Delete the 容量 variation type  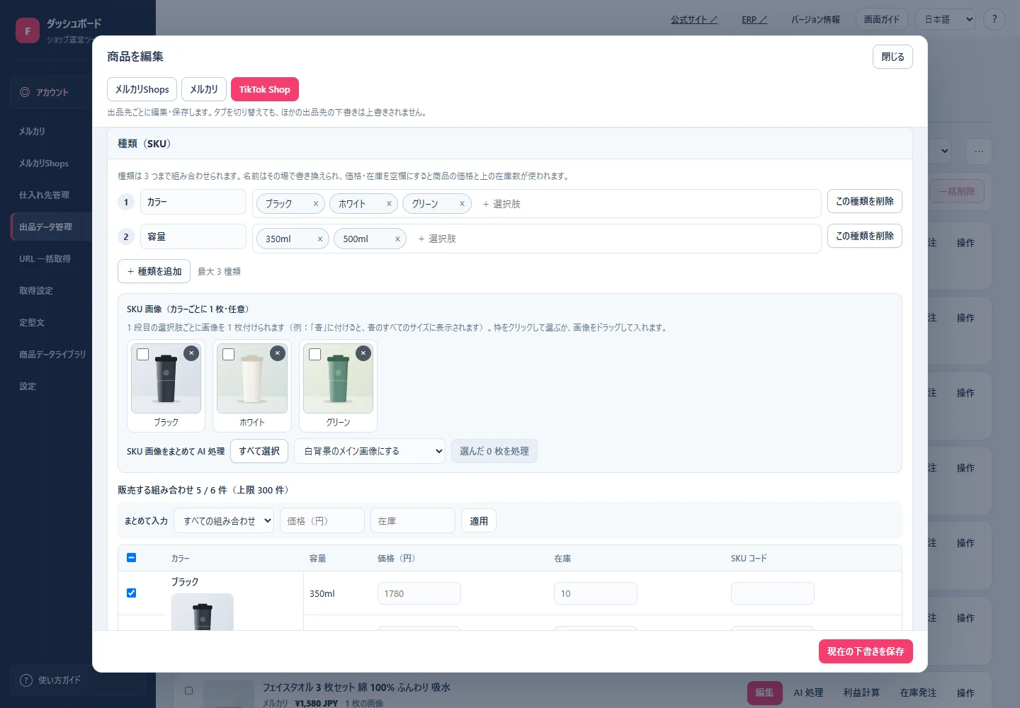click(865, 236)
